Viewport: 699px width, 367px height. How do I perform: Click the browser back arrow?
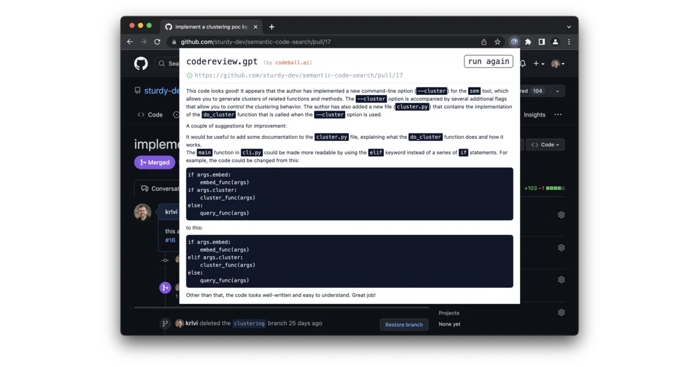[x=130, y=42]
